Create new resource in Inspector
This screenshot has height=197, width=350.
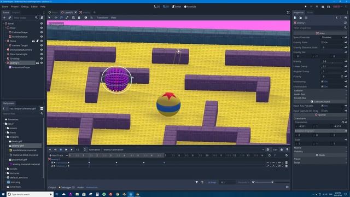click(295, 18)
